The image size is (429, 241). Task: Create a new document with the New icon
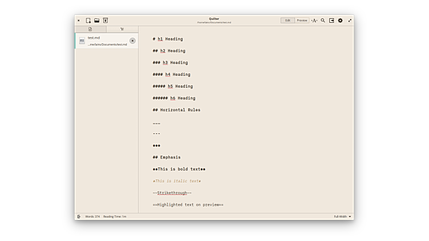tap(88, 21)
